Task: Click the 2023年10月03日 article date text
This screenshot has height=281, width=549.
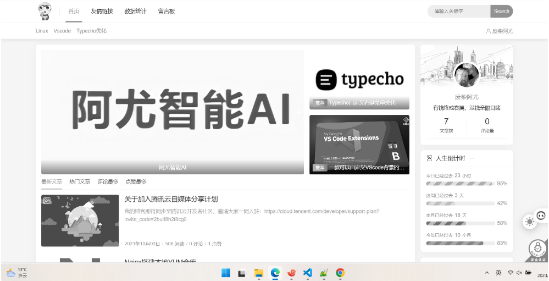Action: tap(142, 244)
